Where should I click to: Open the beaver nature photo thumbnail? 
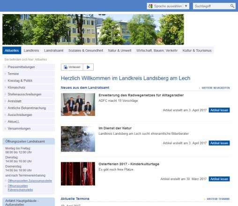78,139
